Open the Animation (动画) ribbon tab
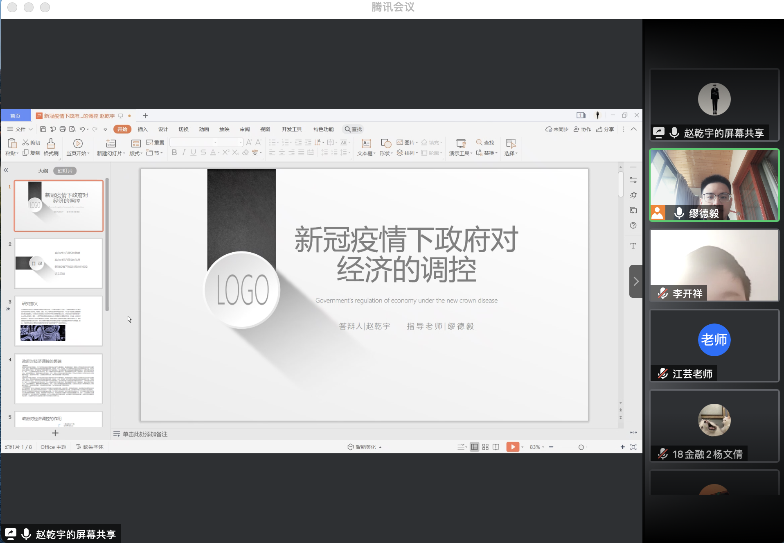This screenshot has width=784, height=543. (204, 129)
